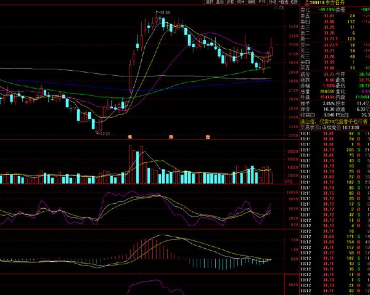Click the 36.80 high price label

point(165,13)
